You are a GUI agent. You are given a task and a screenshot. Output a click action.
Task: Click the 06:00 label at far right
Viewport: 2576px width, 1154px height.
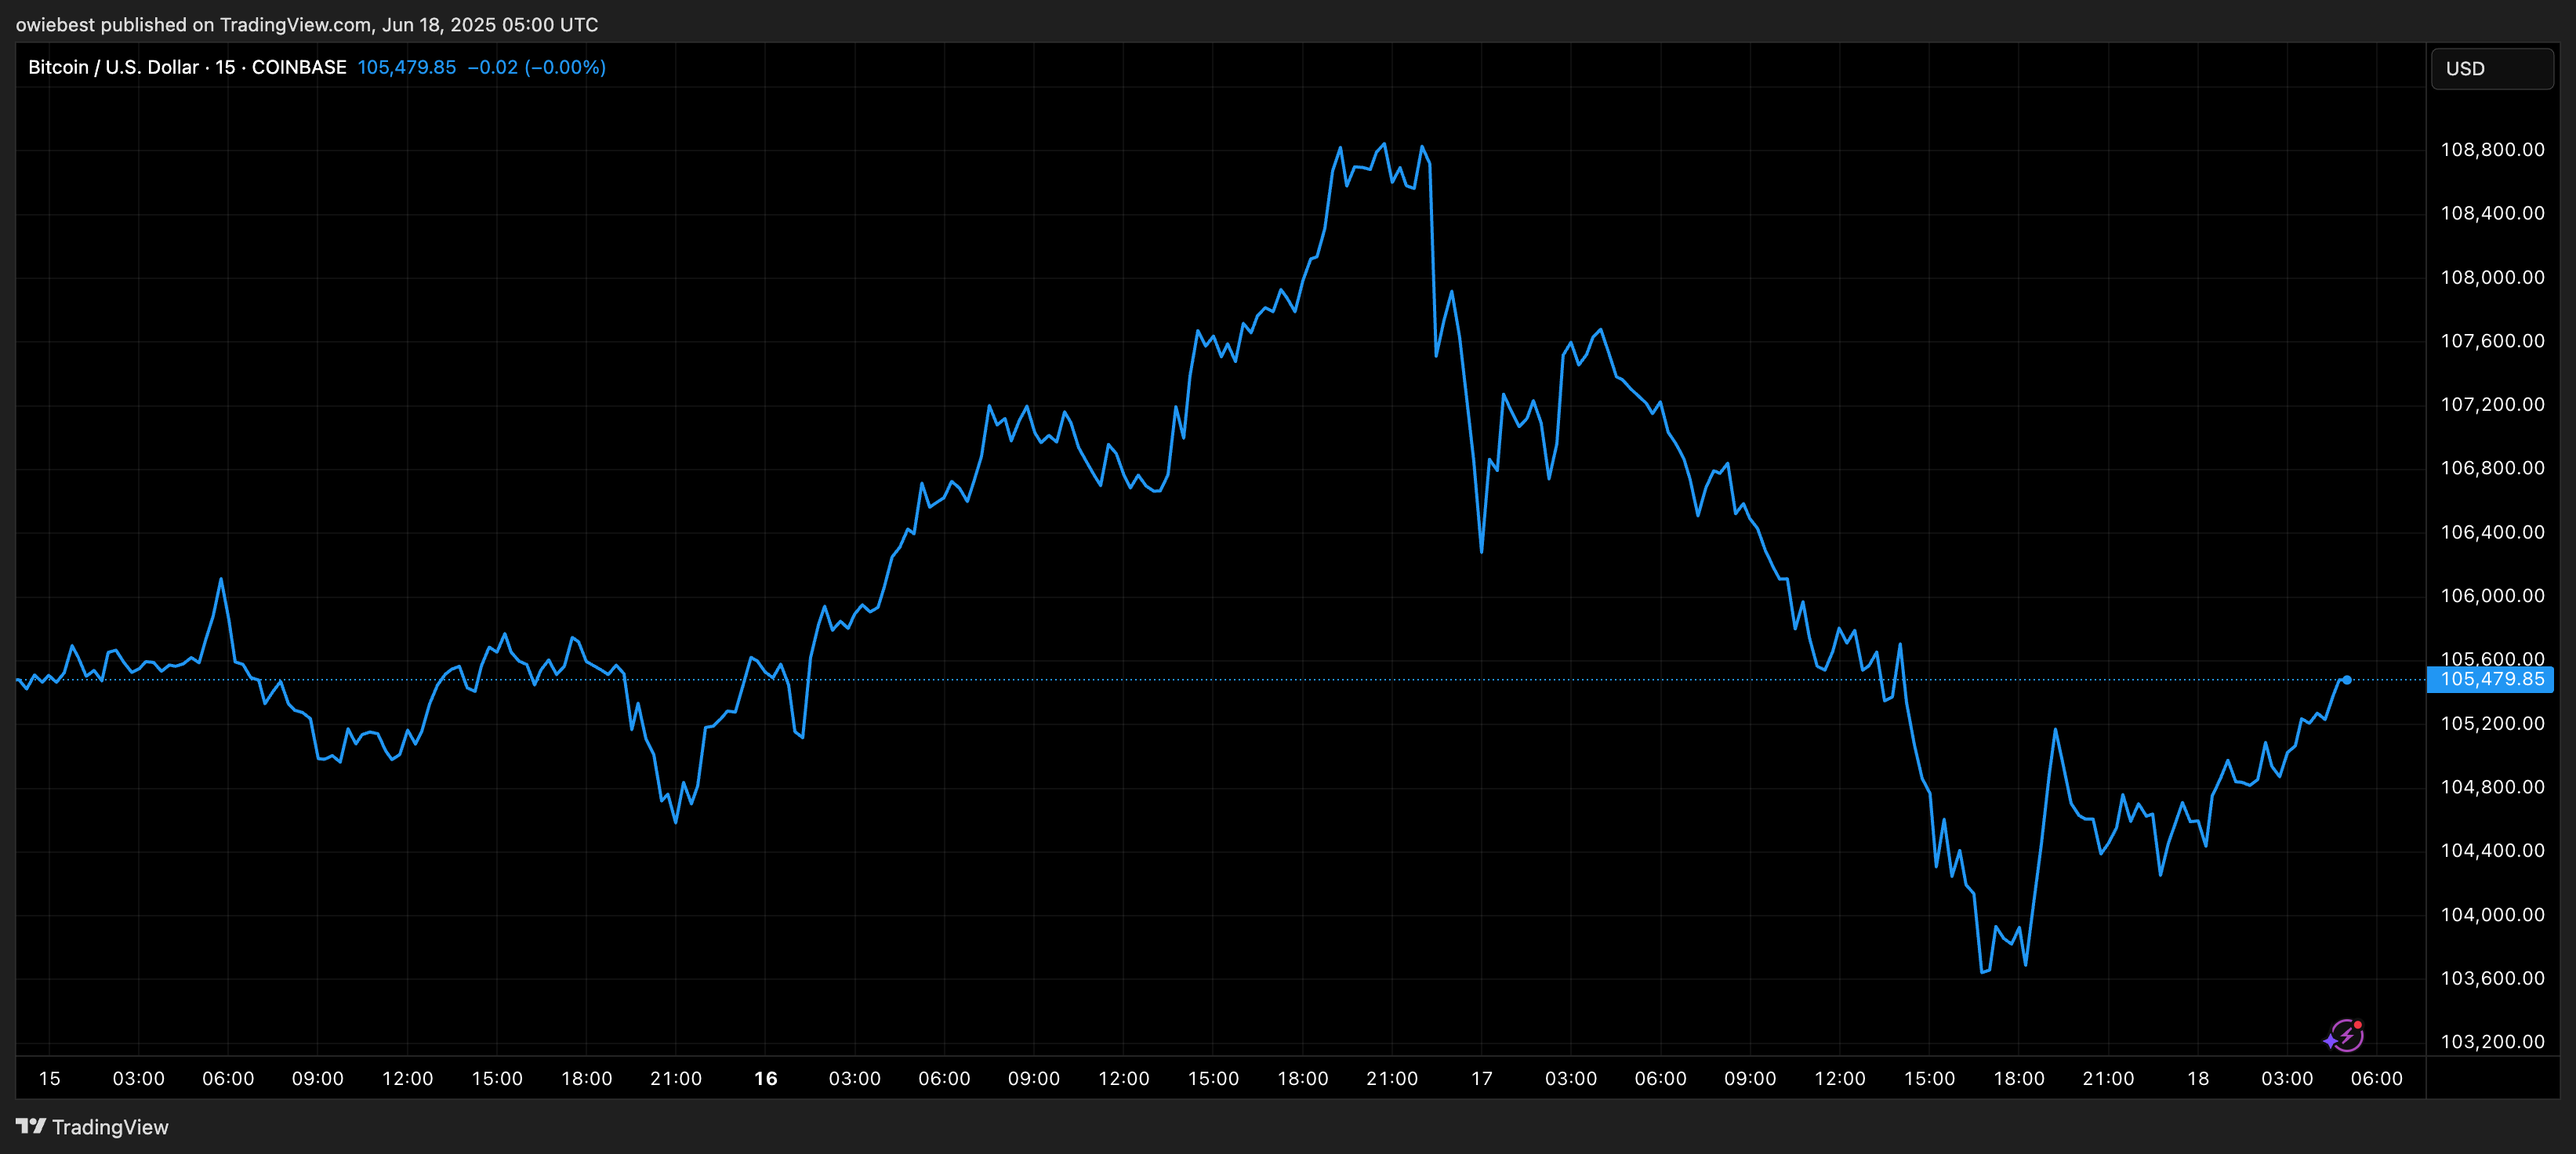(2376, 1078)
